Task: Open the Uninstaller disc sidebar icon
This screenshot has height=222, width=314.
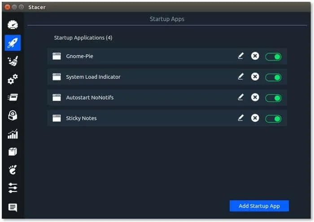Action: tap(13, 115)
